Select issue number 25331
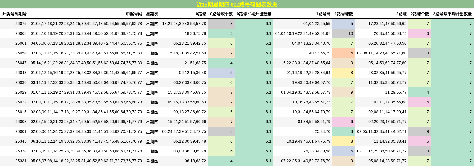This screenshot has width=474, height=166. 21,161
